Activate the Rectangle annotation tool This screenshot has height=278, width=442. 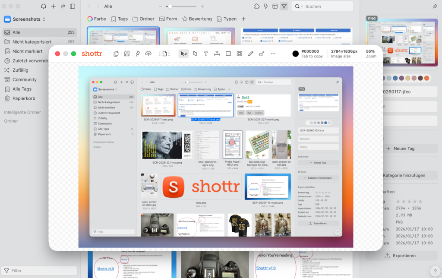(x=227, y=54)
